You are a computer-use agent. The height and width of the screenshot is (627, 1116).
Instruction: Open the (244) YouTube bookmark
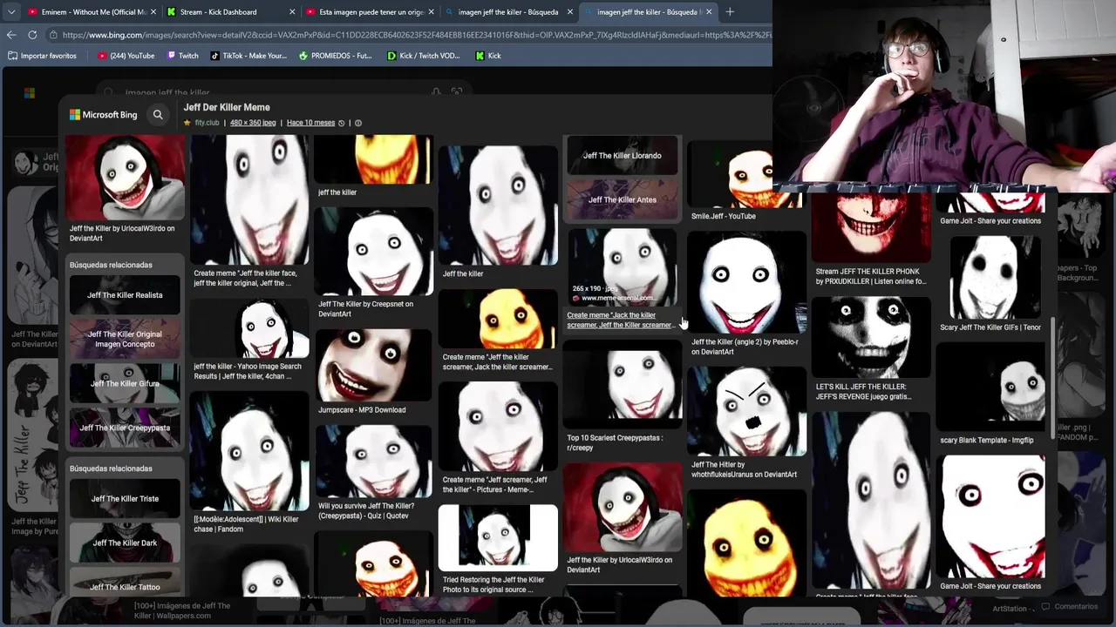(126, 56)
